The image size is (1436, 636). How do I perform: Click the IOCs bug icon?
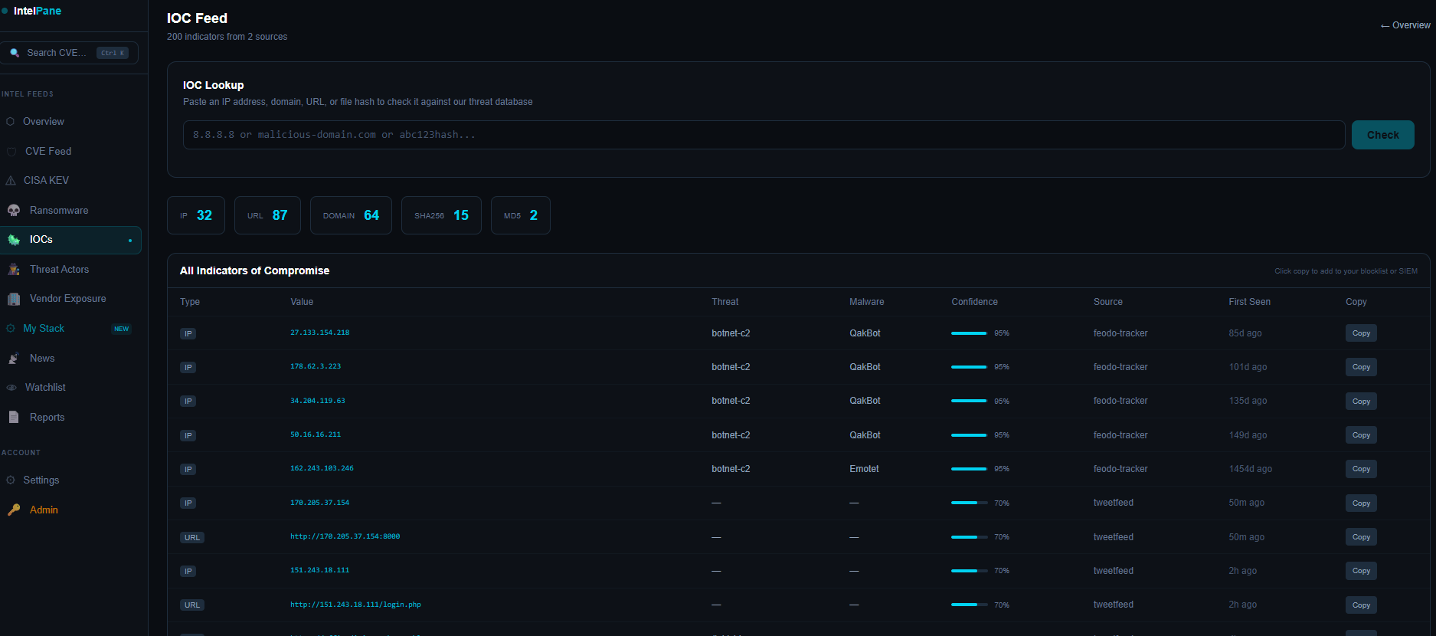14,240
